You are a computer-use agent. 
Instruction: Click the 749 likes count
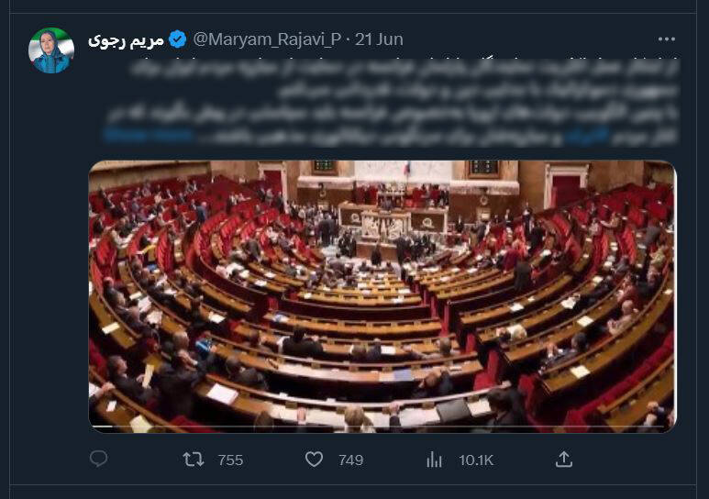pyautogui.click(x=351, y=460)
